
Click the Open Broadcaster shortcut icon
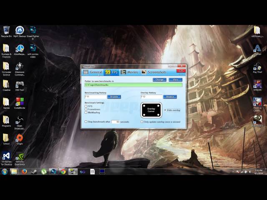(x=20, y=122)
